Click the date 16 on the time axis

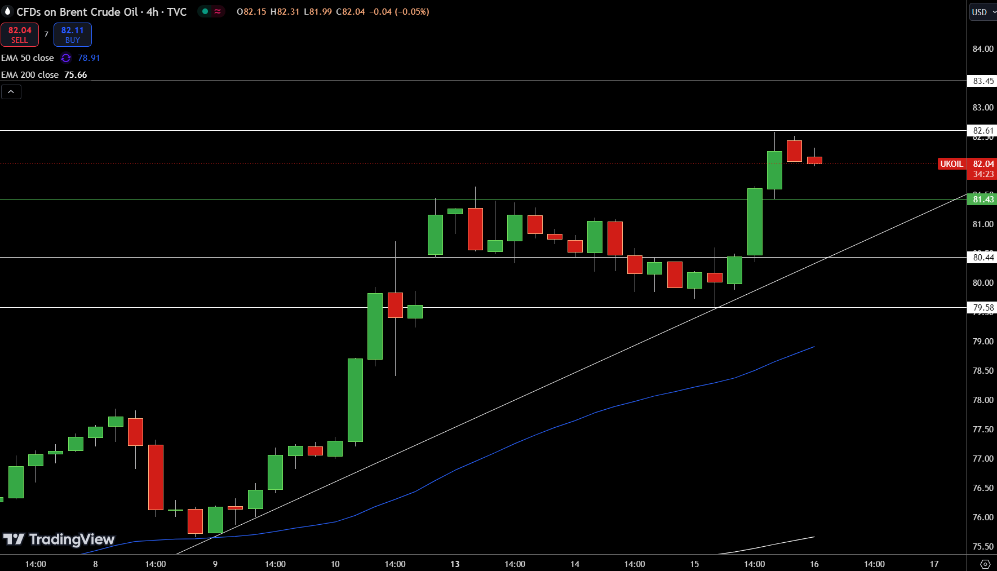tap(814, 564)
